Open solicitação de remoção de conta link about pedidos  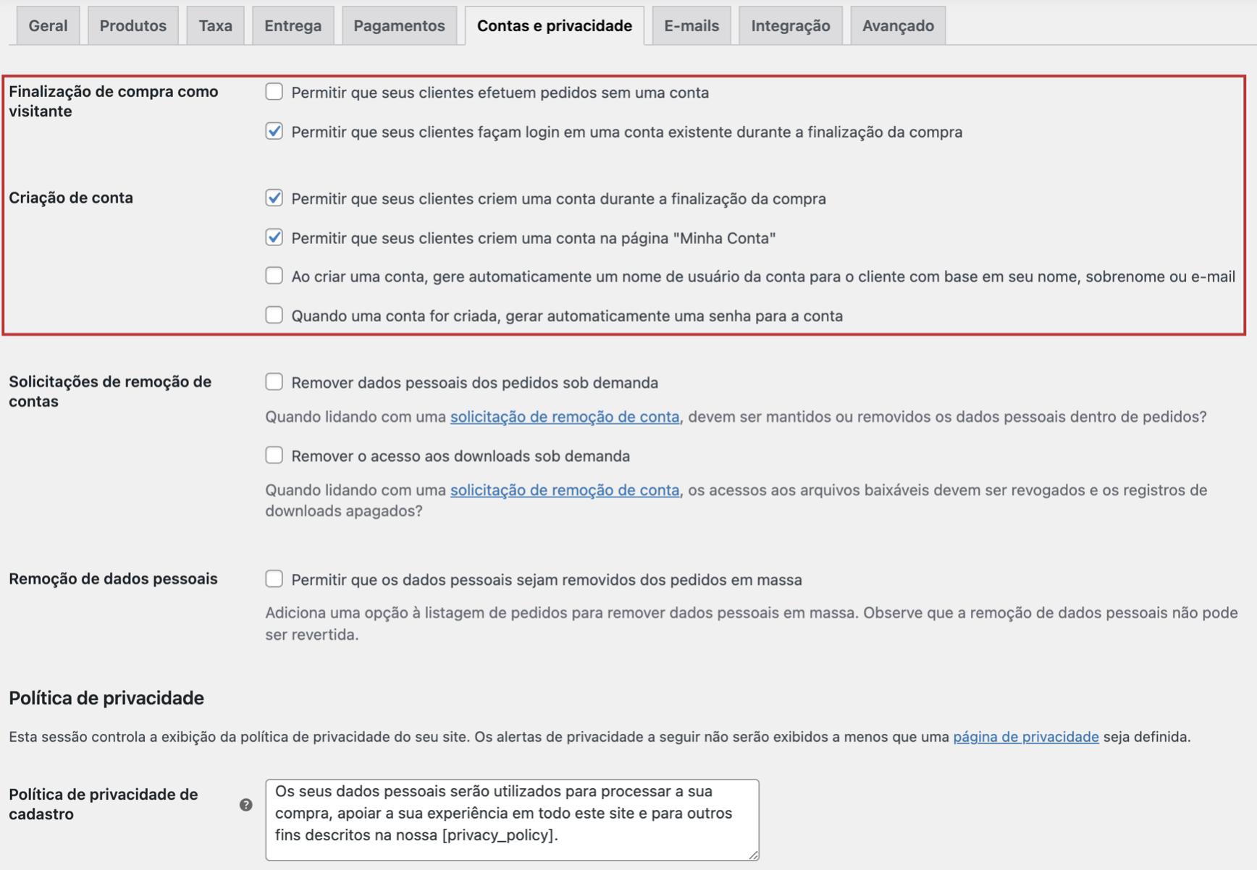click(565, 417)
